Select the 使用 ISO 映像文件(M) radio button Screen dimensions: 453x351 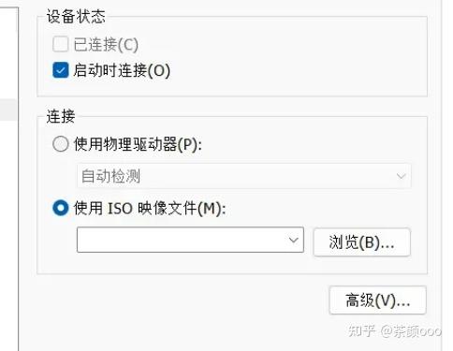60,208
